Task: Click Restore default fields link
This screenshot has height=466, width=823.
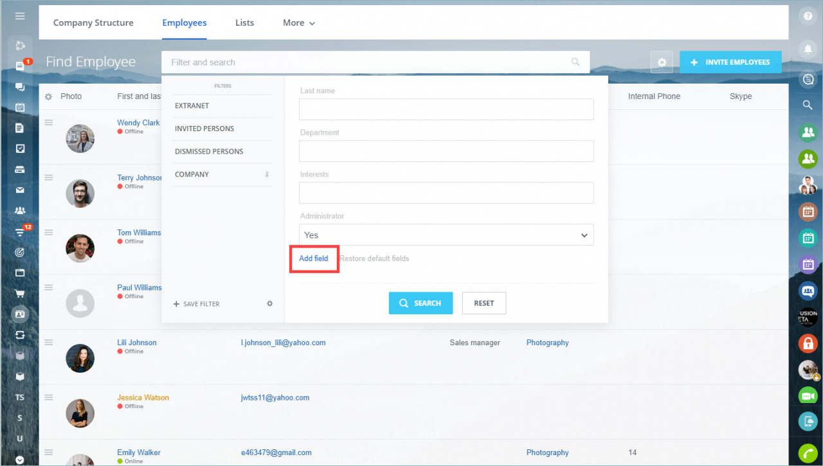Action: click(374, 258)
